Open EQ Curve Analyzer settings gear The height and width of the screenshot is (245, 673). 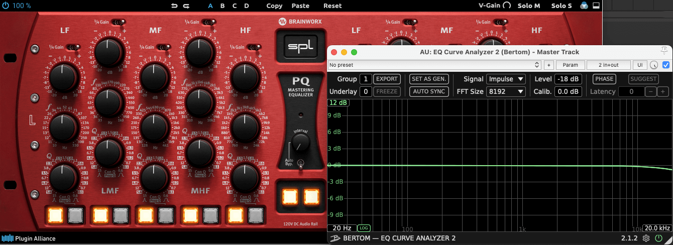(x=646, y=238)
